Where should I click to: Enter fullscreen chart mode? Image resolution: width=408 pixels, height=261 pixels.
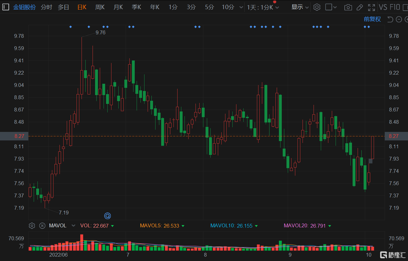click(x=371, y=7)
